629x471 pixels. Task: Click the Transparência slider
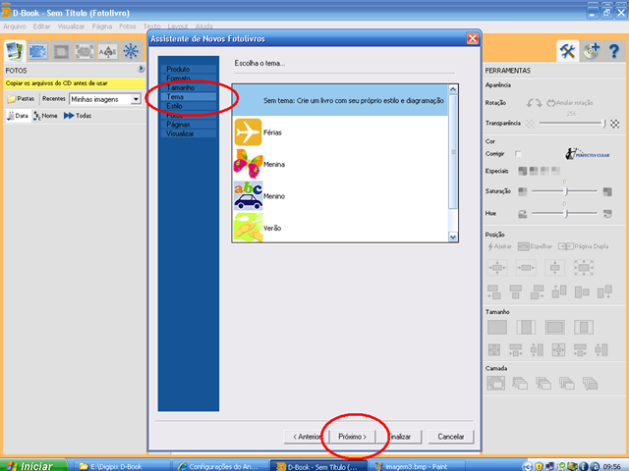coord(572,124)
